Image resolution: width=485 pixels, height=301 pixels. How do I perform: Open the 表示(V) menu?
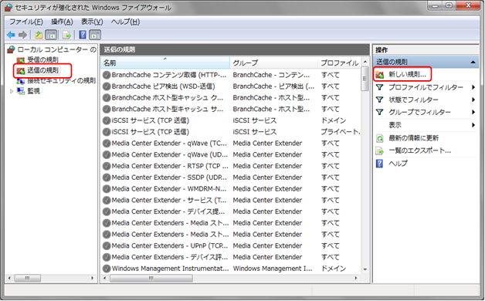click(92, 22)
